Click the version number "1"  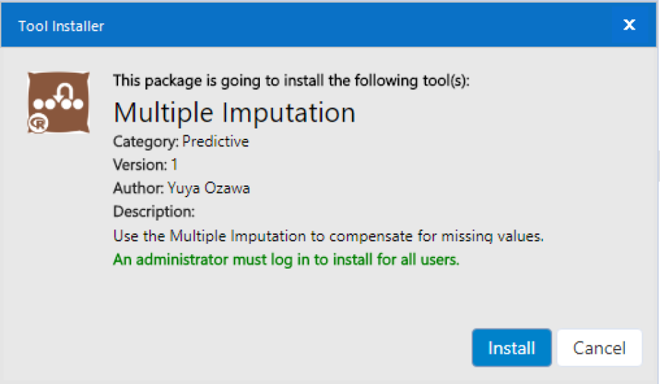[x=174, y=165]
